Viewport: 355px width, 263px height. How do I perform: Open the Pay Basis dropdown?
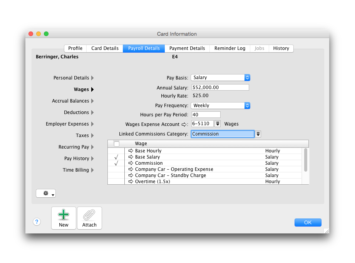coord(221,78)
